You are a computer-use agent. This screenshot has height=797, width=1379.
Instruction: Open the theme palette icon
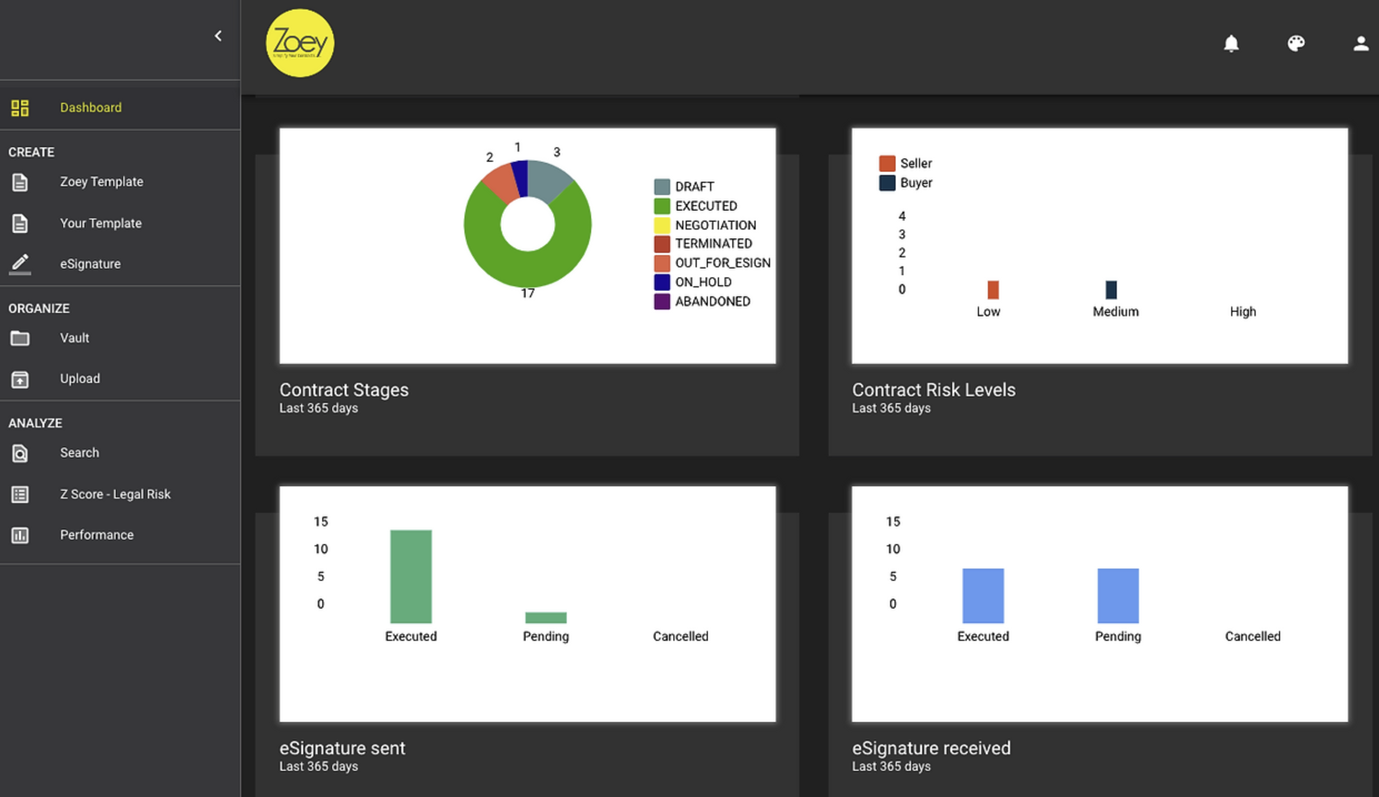1296,43
